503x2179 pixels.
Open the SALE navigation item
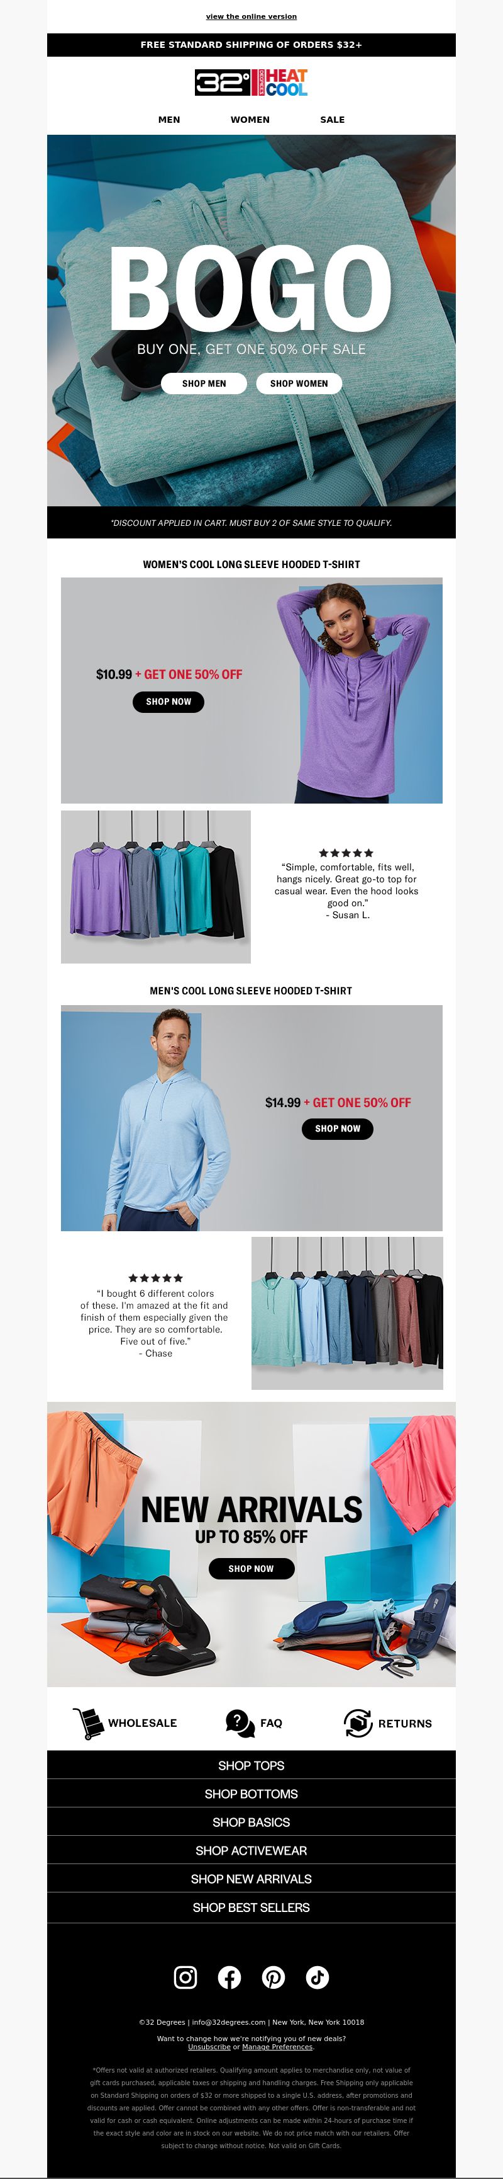[x=333, y=119]
